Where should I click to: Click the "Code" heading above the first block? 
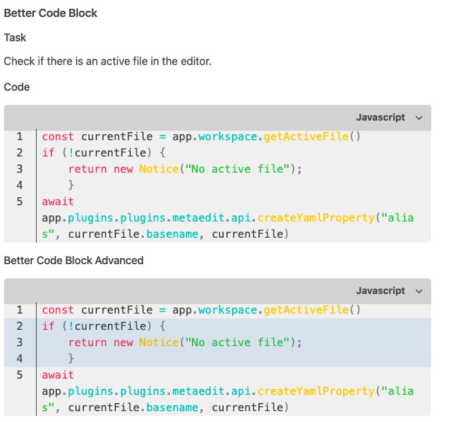[x=17, y=87]
